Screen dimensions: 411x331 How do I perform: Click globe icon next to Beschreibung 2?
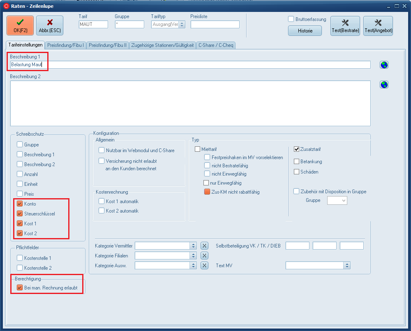pos(384,85)
